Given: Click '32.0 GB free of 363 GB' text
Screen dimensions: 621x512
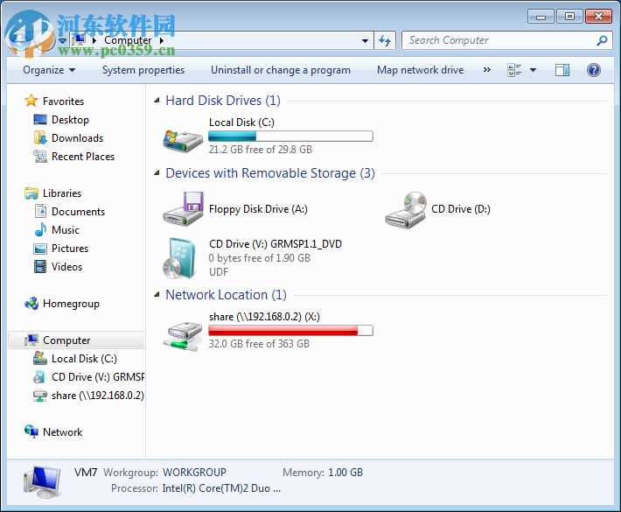Looking at the screenshot, I should (259, 344).
